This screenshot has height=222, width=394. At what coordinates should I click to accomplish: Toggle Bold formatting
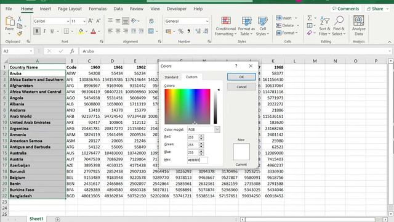37,31
